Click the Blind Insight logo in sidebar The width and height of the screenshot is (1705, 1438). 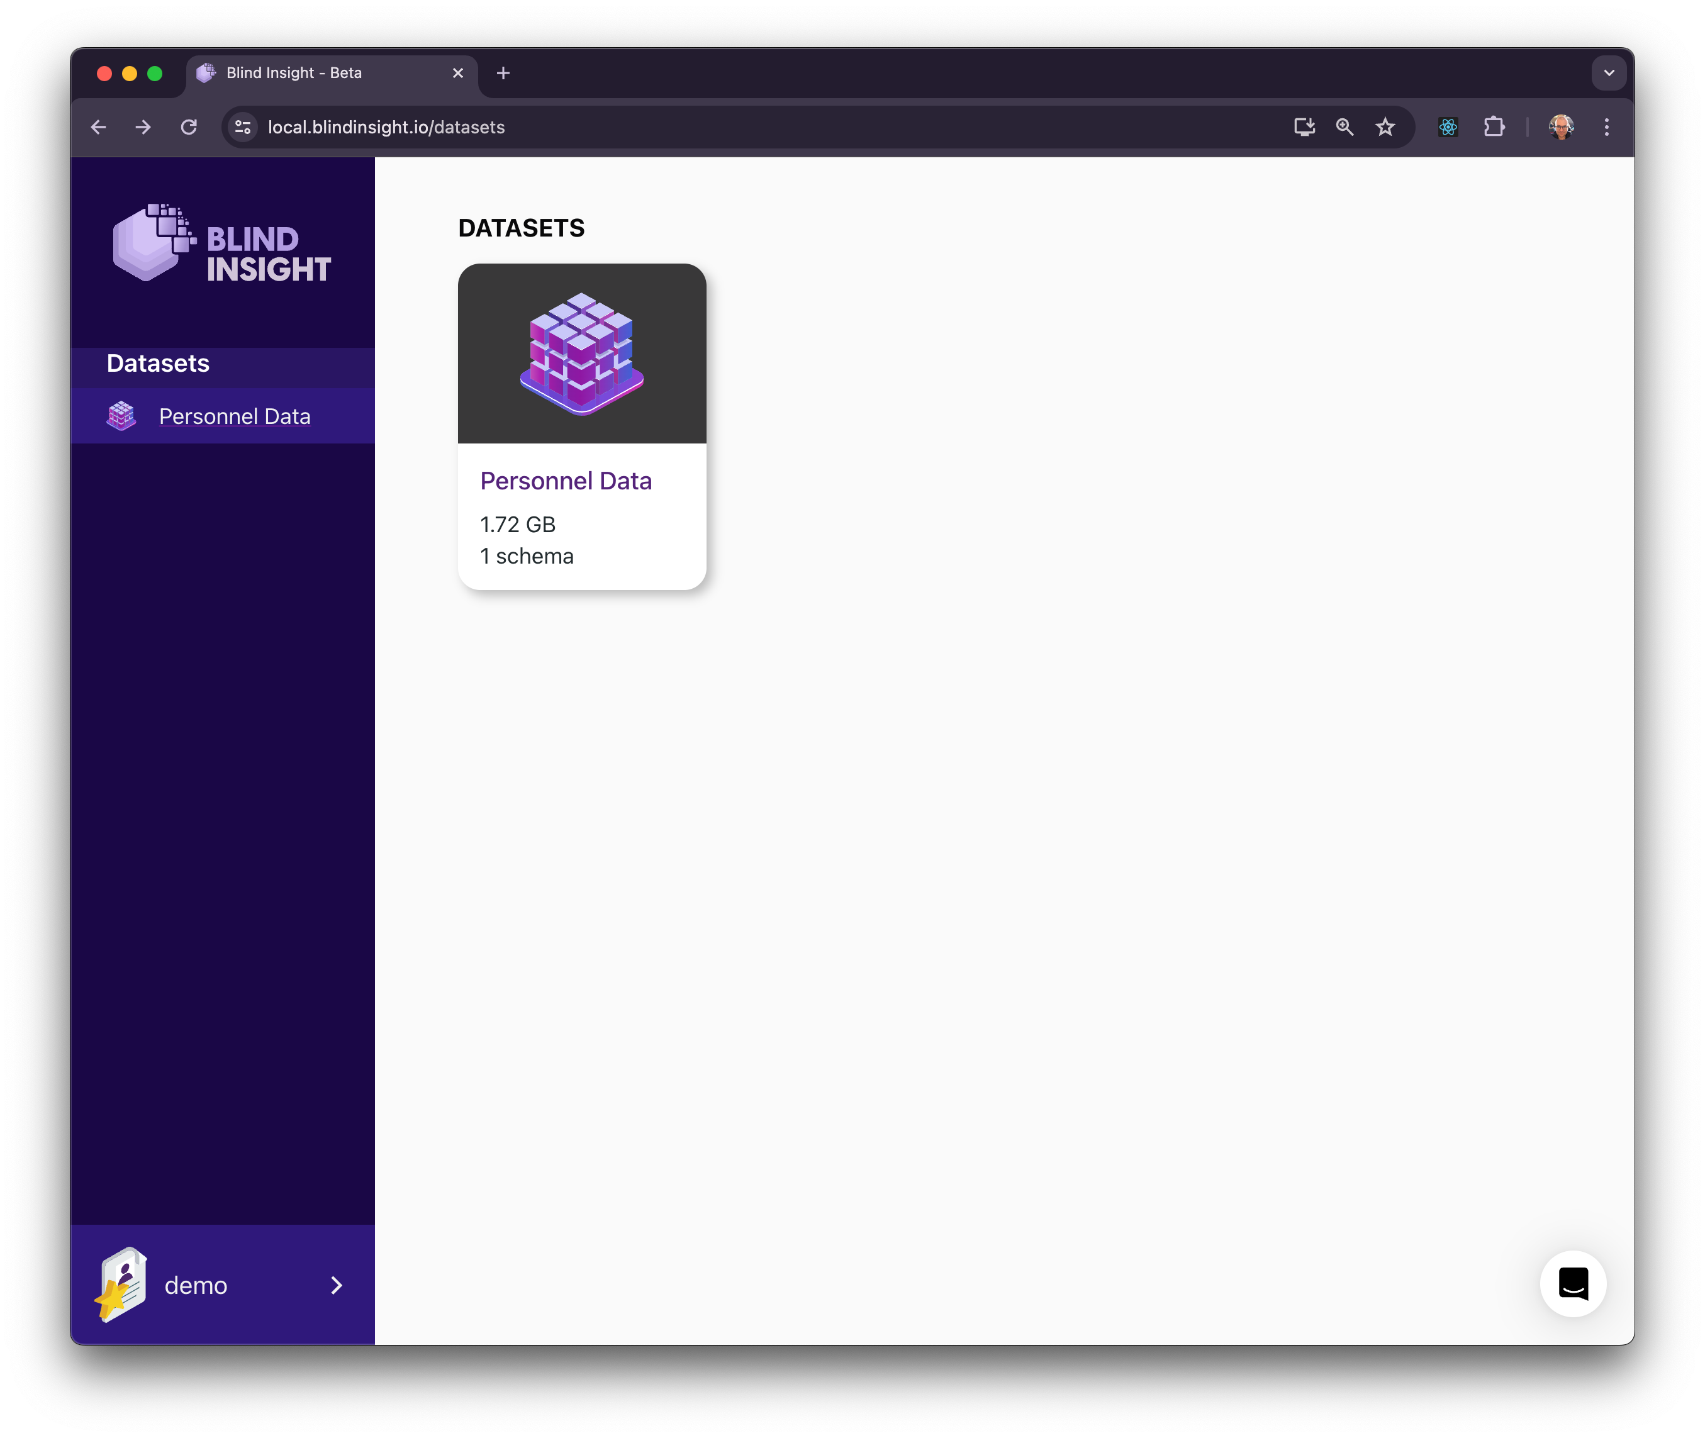tap(222, 243)
